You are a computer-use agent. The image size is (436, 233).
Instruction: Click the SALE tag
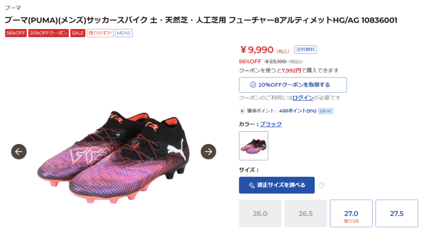tap(77, 33)
